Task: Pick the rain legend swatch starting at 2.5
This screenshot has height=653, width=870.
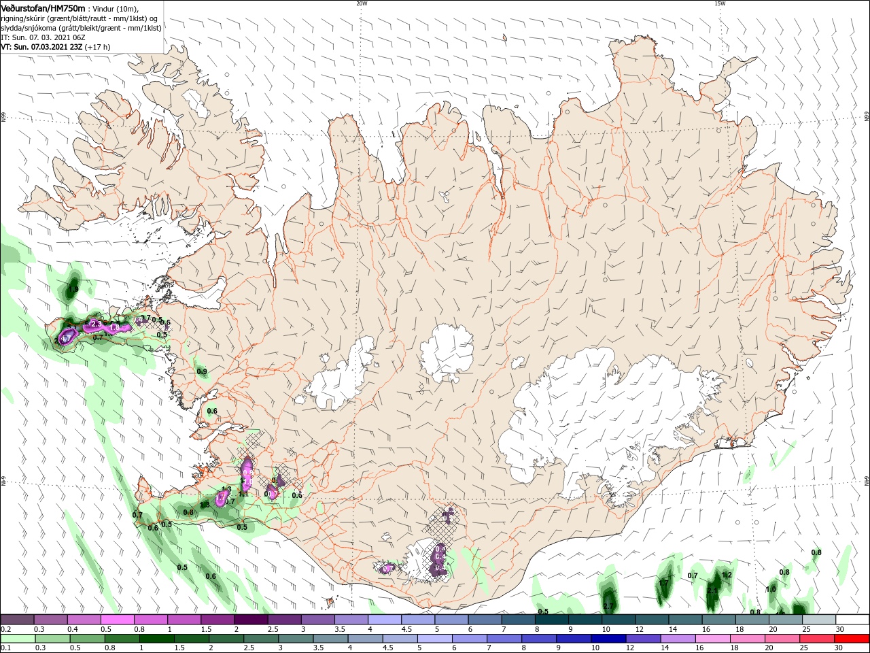Action: pyautogui.click(x=261, y=639)
